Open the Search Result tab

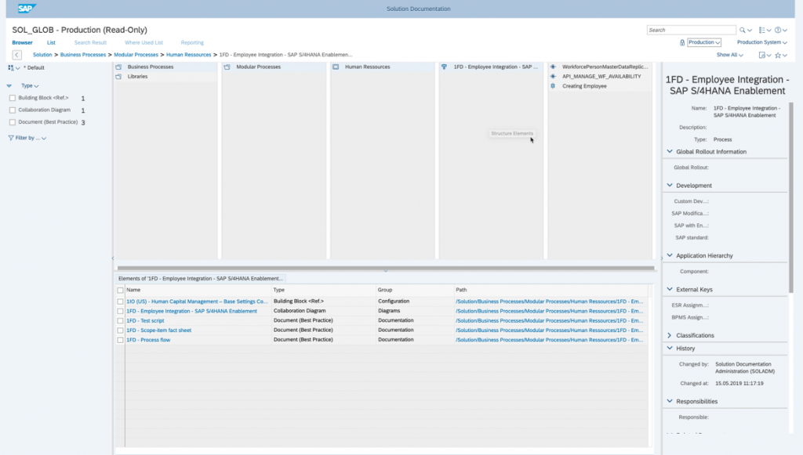[x=90, y=42]
